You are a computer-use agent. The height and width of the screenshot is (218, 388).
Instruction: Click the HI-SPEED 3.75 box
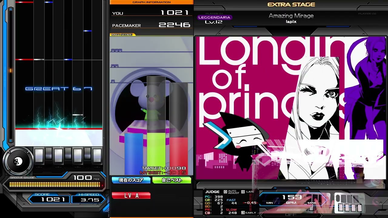pos(89,200)
